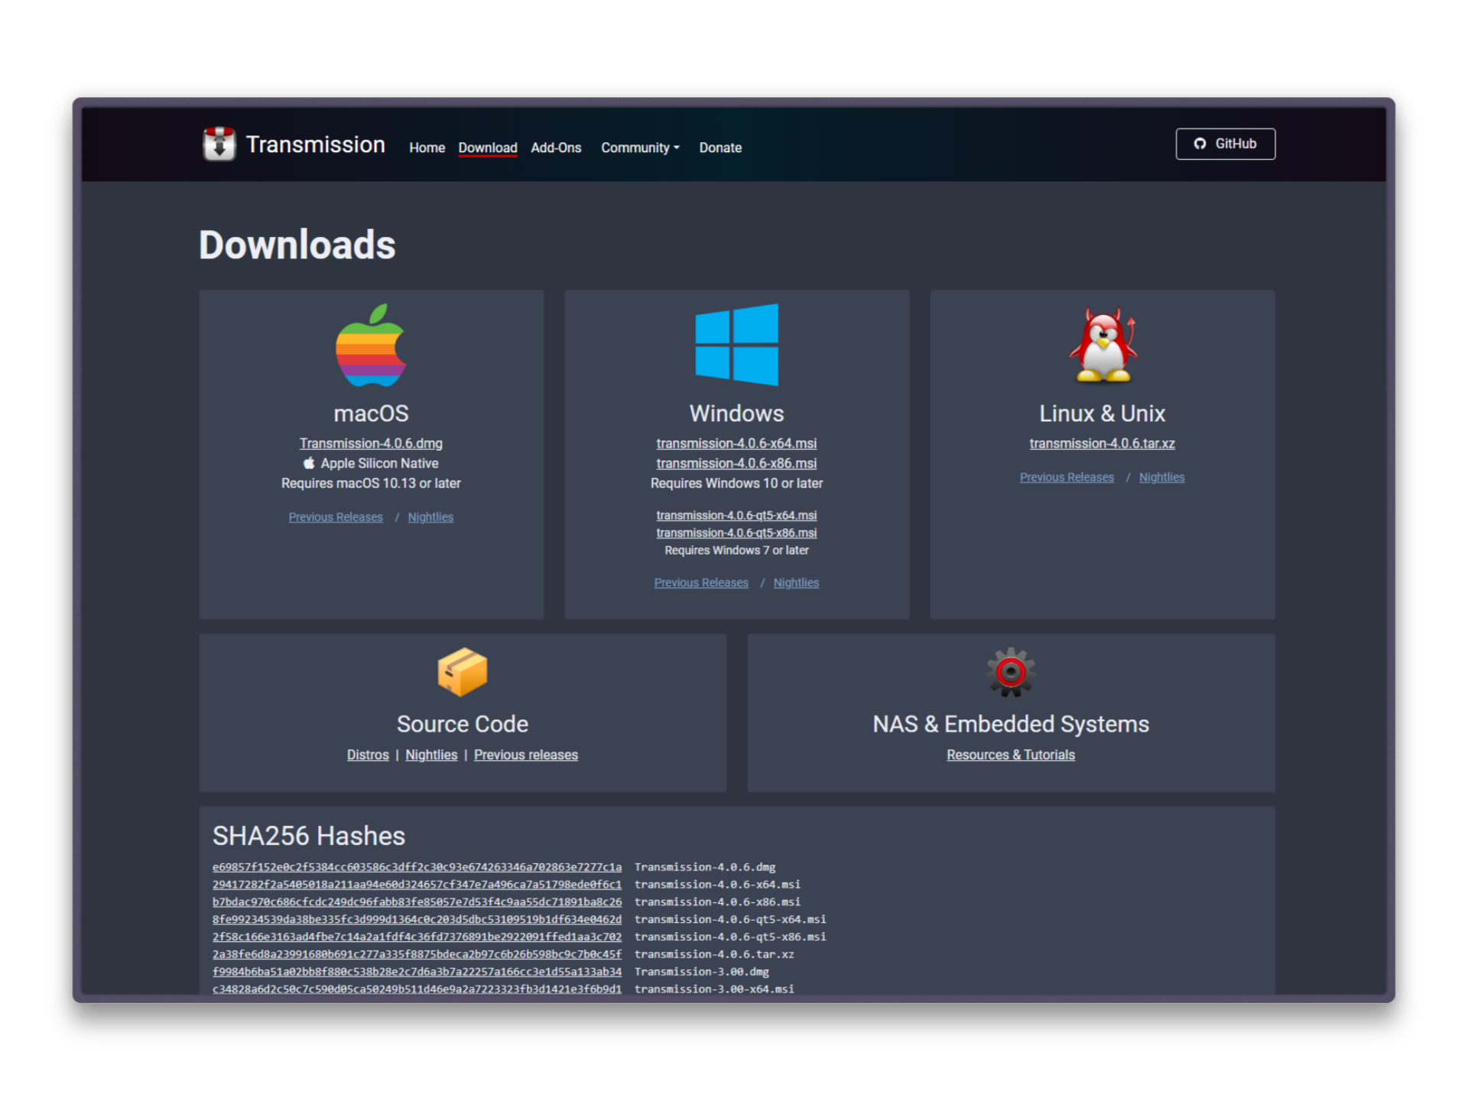Download transmission-4.0.6-qt5-x86.msi installer
Image resolution: width=1468 pixels, height=1101 pixels.
point(736,533)
